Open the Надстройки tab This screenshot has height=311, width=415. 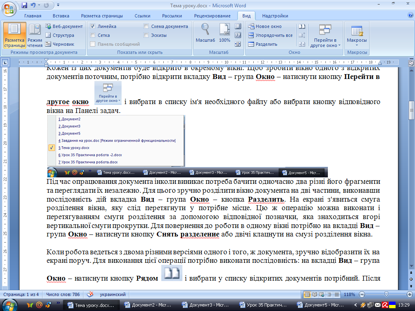275,16
